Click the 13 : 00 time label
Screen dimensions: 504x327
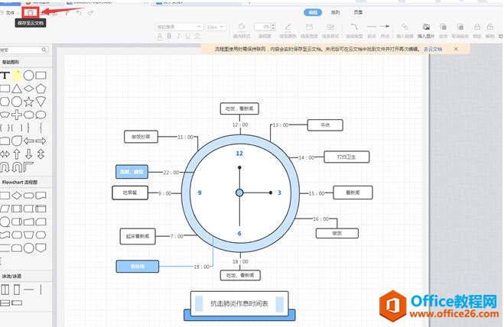tap(281, 125)
